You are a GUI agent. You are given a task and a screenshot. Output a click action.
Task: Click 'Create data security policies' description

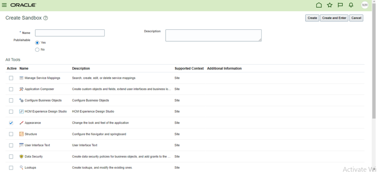121,157
